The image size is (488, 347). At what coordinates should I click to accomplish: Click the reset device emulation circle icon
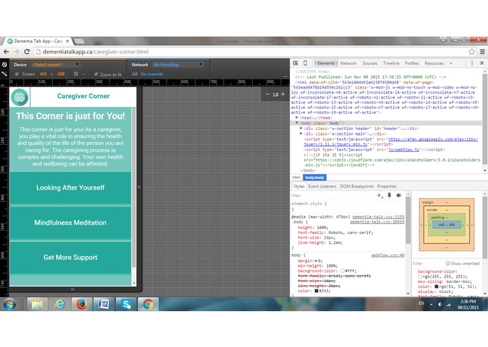4,65
